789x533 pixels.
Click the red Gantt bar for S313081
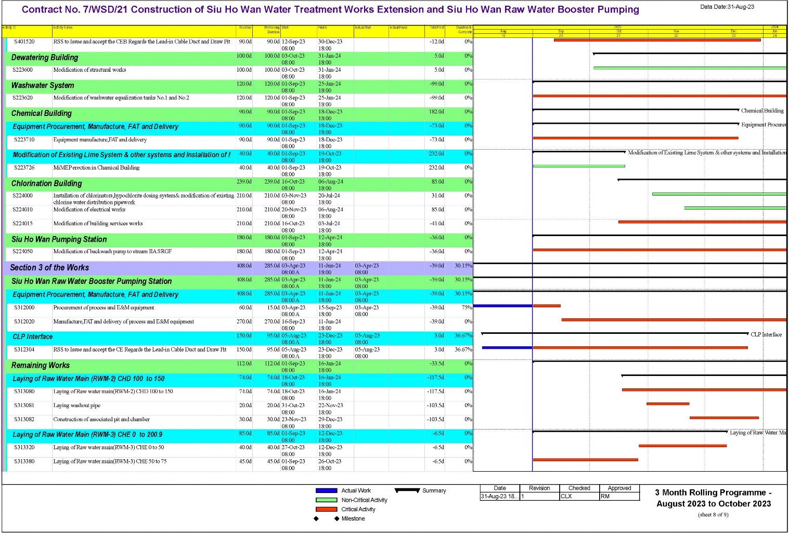tap(668, 404)
